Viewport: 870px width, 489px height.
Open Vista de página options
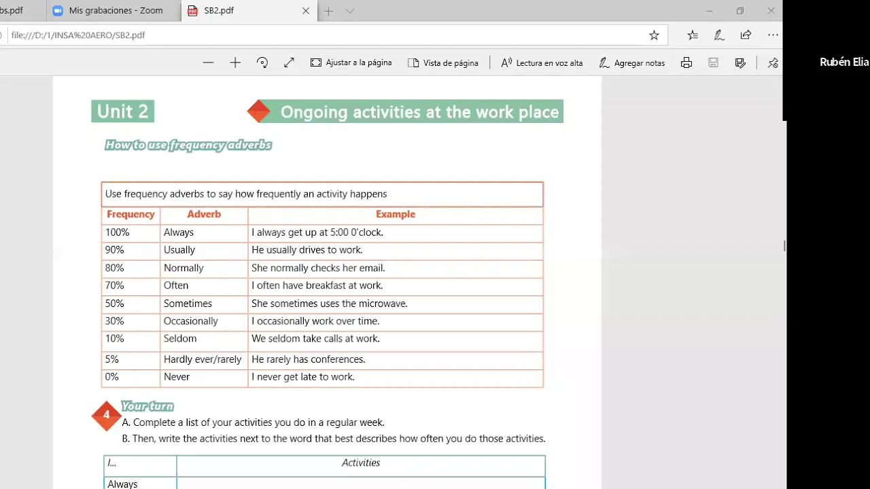pos(443,62)
